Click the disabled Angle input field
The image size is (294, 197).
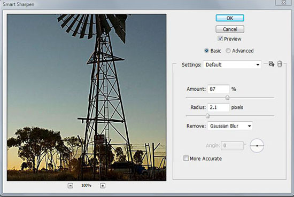pos(232,146)
